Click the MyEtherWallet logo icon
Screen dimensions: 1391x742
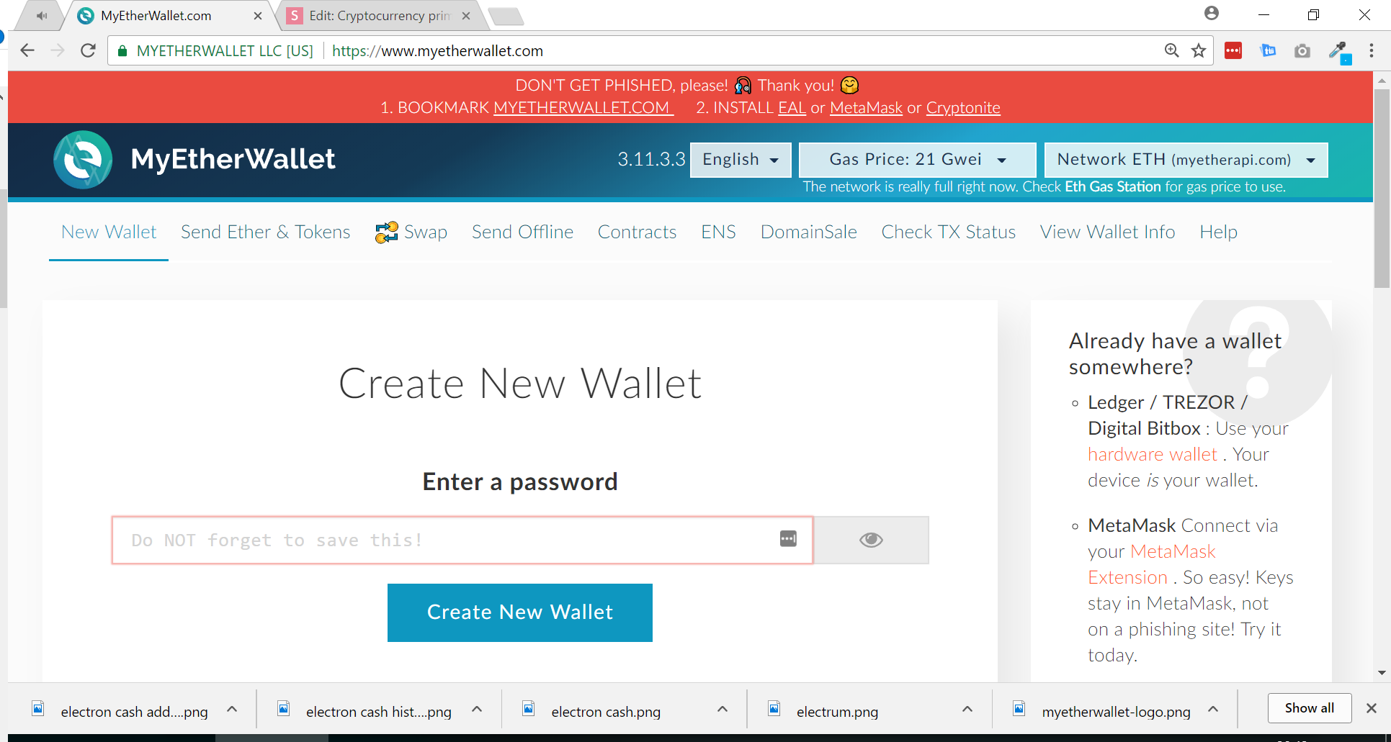tap(83, 159)
